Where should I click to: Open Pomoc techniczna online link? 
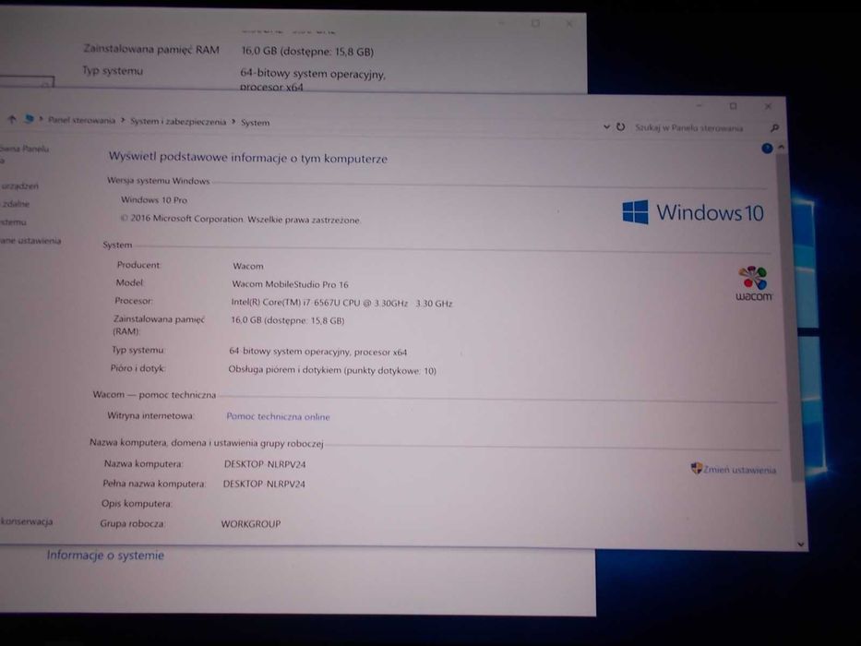(278, 417)
